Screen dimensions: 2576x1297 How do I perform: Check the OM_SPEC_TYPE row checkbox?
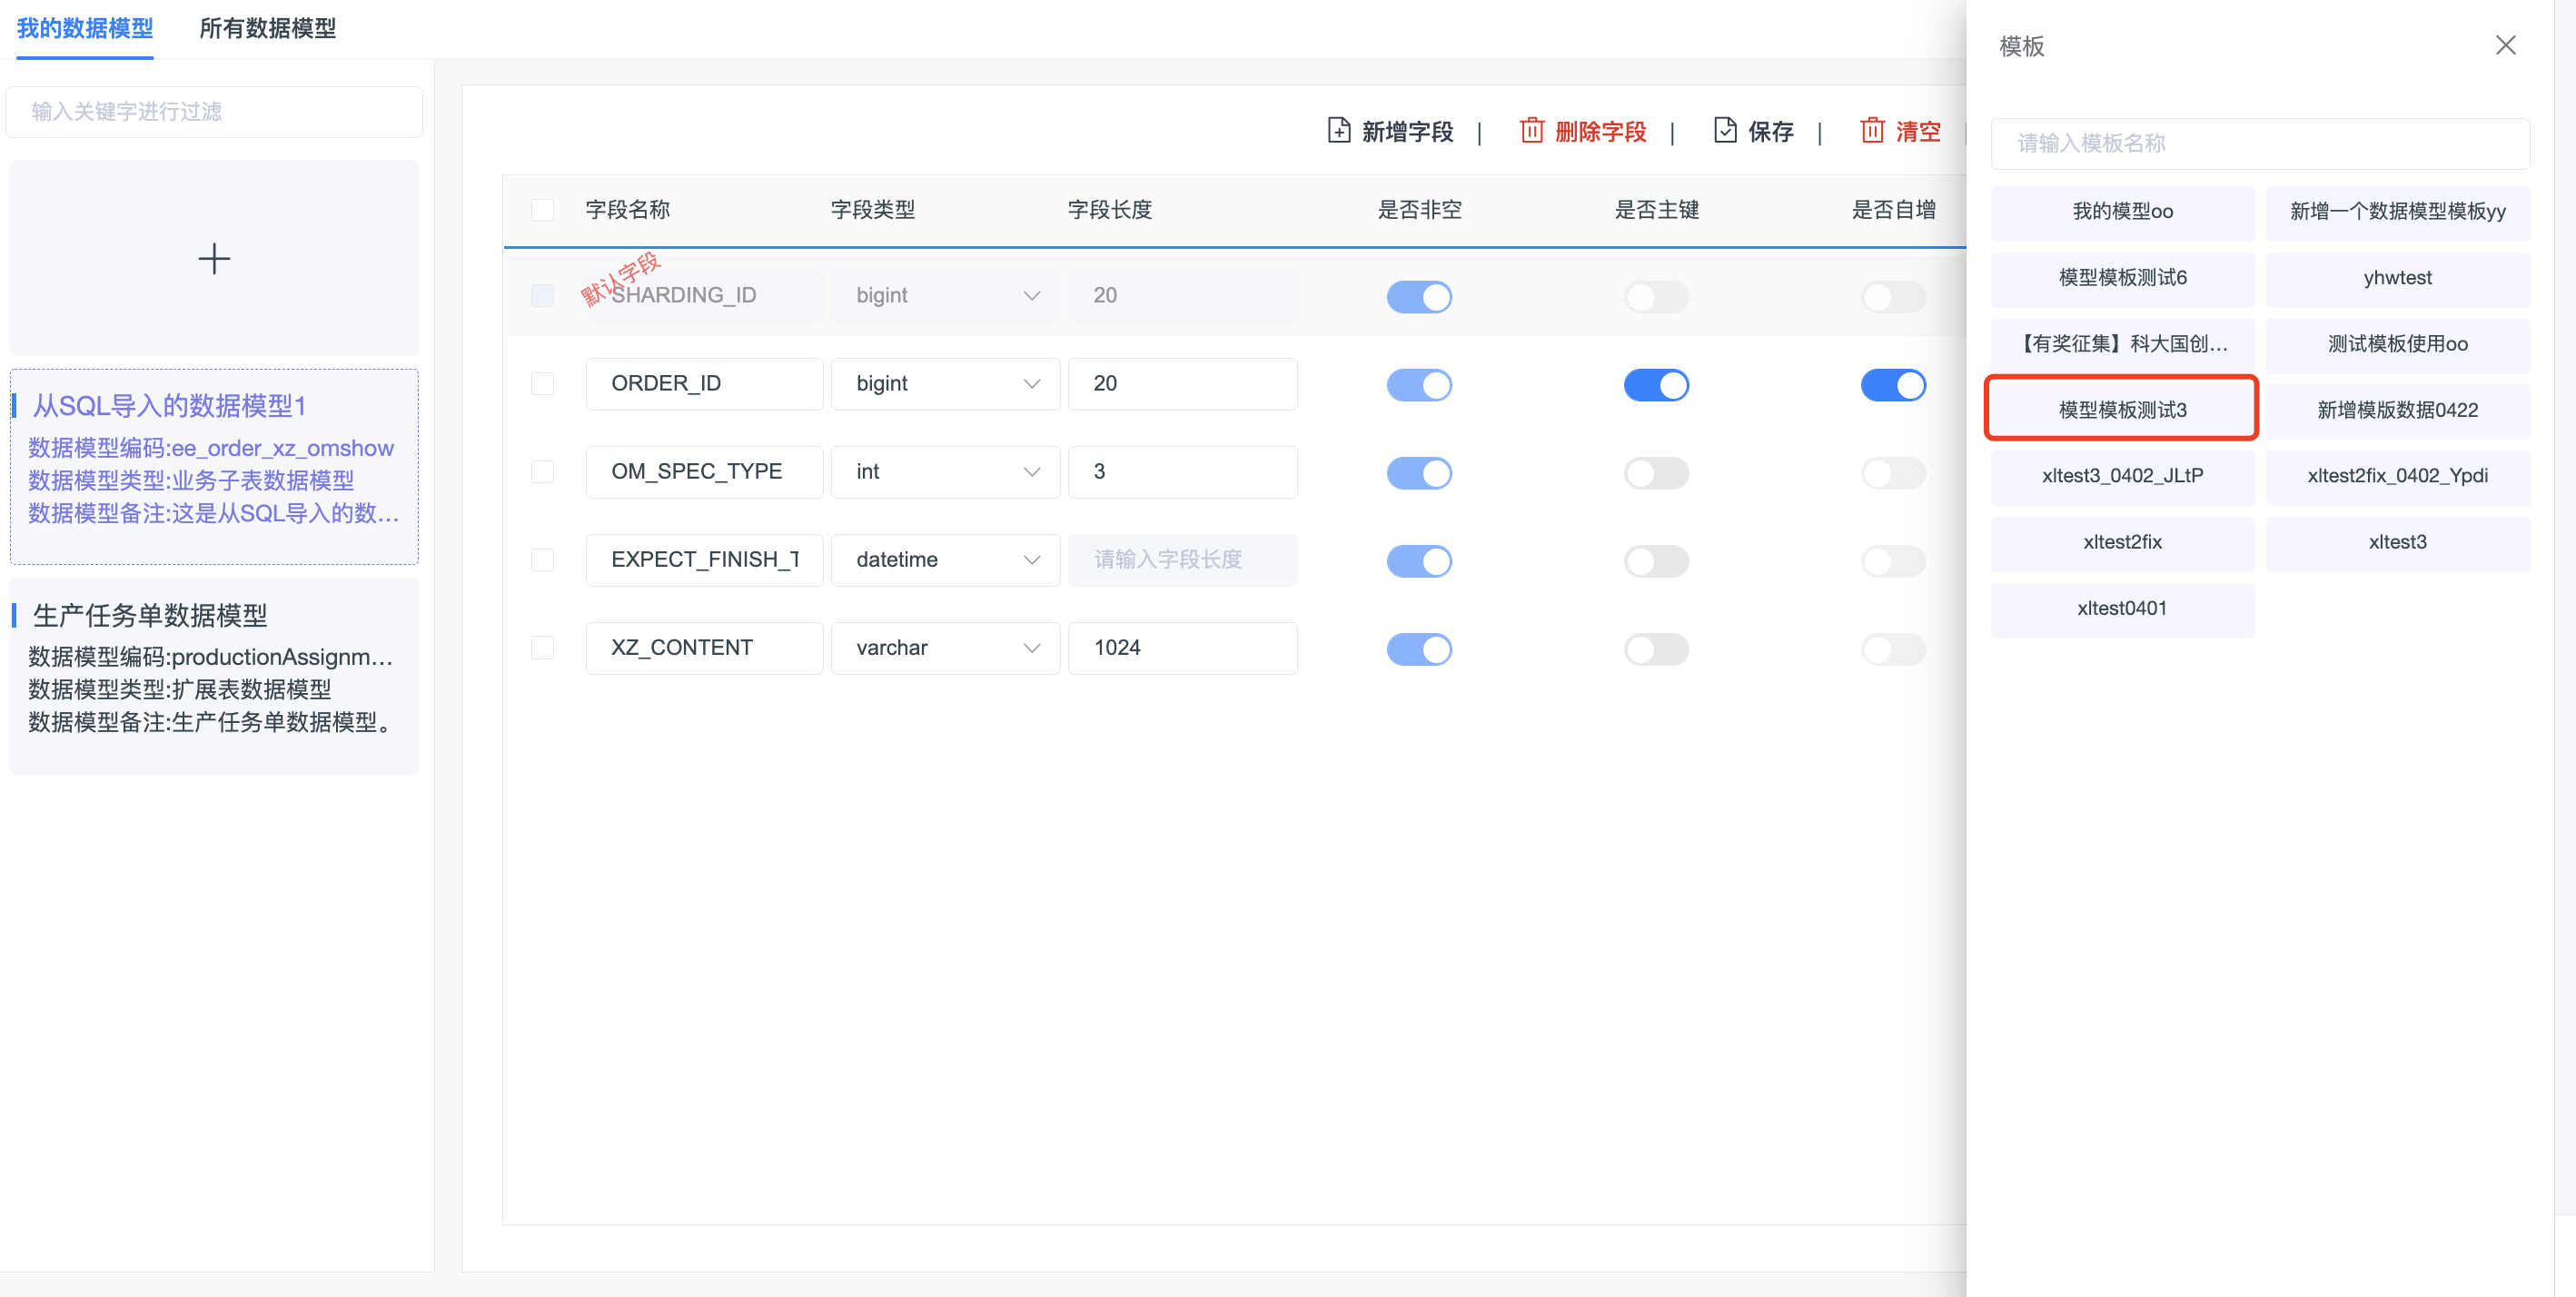point(543,472)
